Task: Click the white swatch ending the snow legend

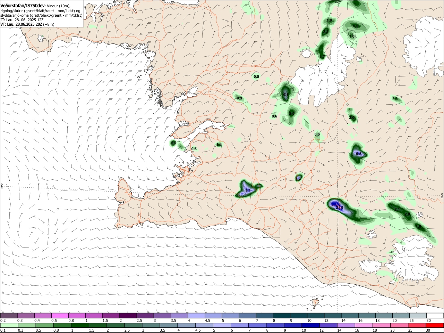Action: (x=435, y=316)
